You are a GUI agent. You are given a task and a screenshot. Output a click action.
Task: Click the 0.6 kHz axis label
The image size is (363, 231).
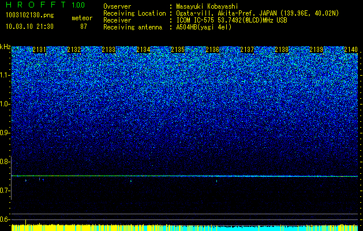[5, 219]
